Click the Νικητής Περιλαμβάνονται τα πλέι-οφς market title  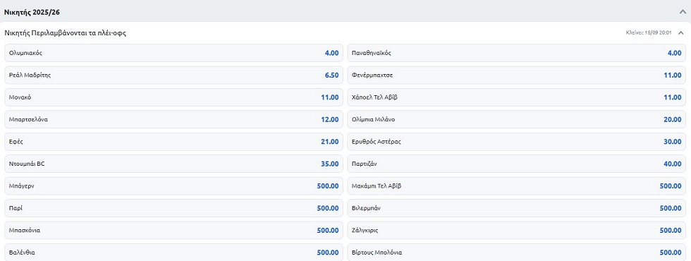65,33
